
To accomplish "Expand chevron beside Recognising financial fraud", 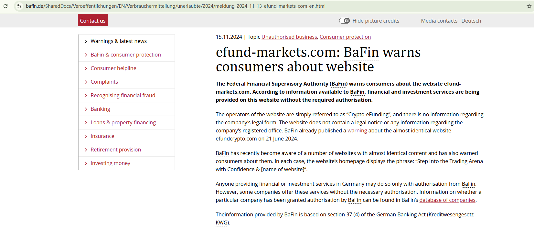I will (86, 96).
